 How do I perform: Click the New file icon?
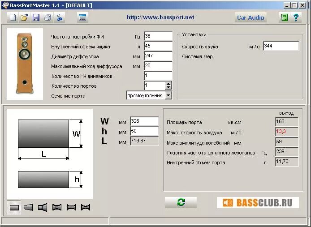(13, 17)
